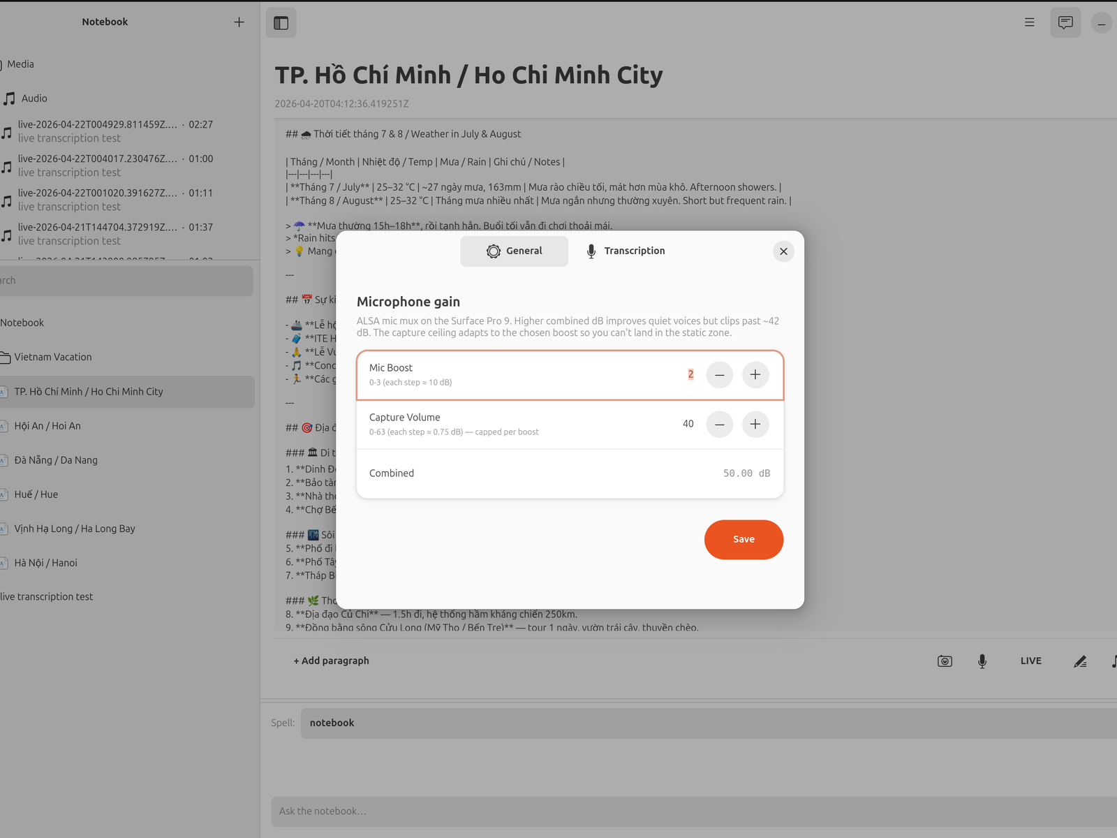
Task: Open audio recording with duration 01:11
Action: pyautogui.click(x=115, y=200)
